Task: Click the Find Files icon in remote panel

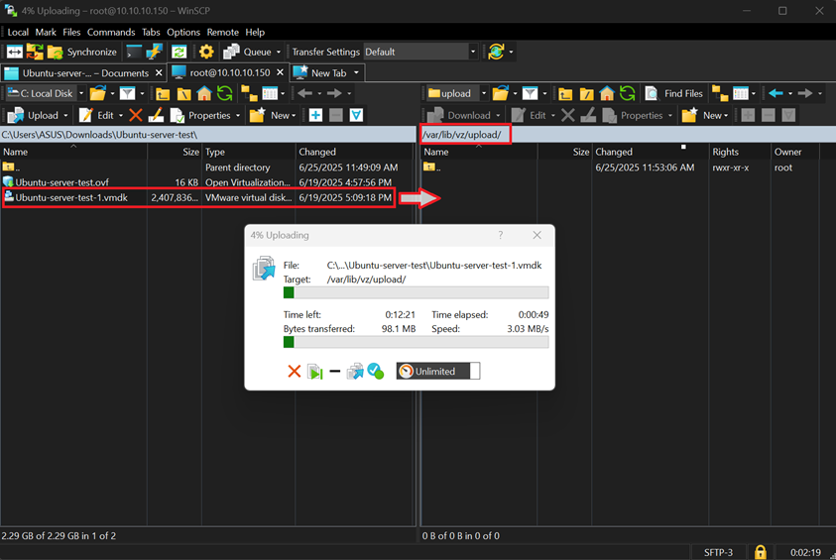Action: tap(674, 93)
